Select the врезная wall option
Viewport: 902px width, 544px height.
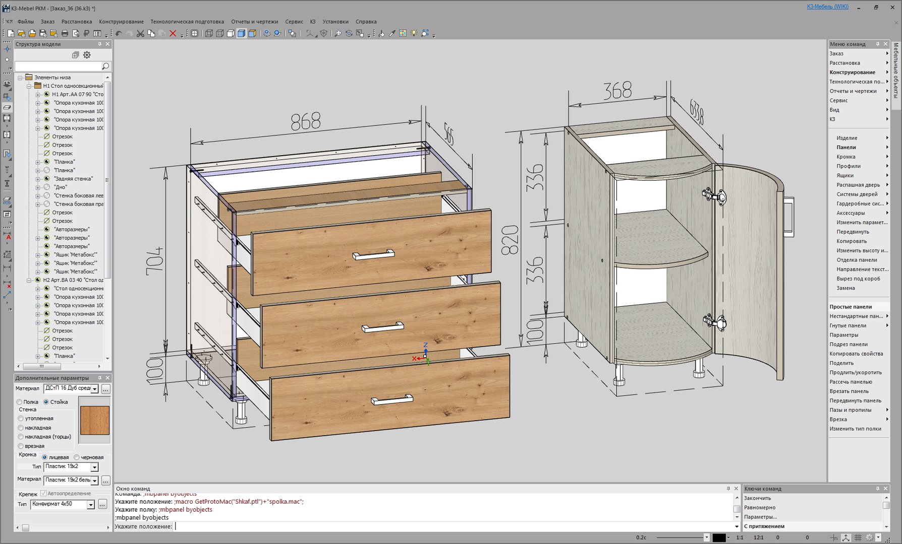[x=21, y=446]
